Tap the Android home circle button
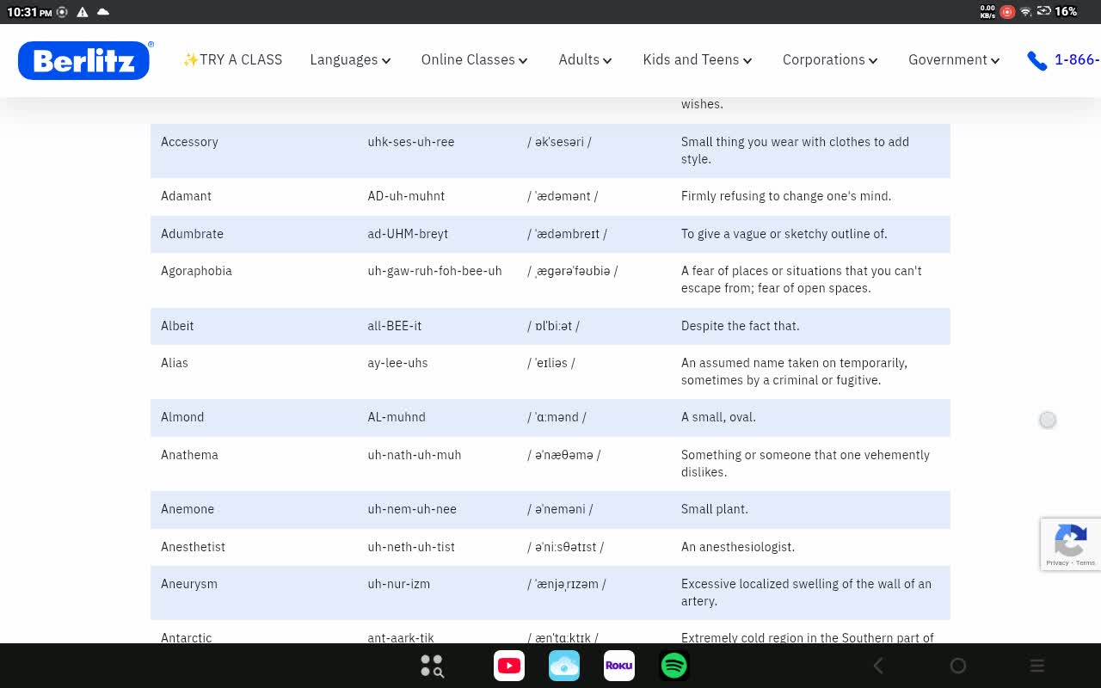1101x688 pixels. click(x=957, y=666)
